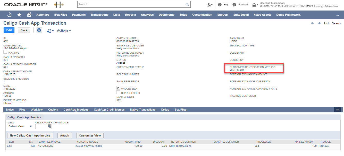This screenshot has height=156, width=344.
Task: Switch to the Native Transactions subtab
Action: pos(143,110)
